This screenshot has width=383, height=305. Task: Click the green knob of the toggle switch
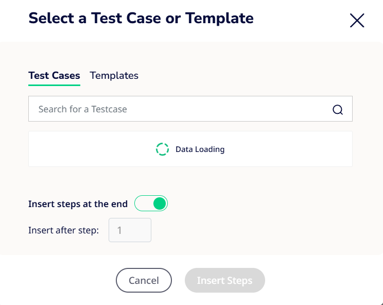tap(160, 204)
